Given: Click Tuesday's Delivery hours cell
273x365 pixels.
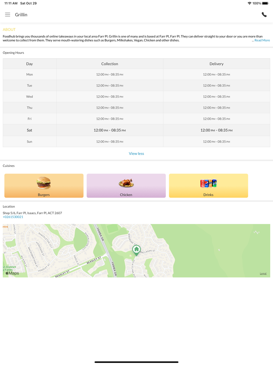Looking at the screenshot, I should pos(216,86).
